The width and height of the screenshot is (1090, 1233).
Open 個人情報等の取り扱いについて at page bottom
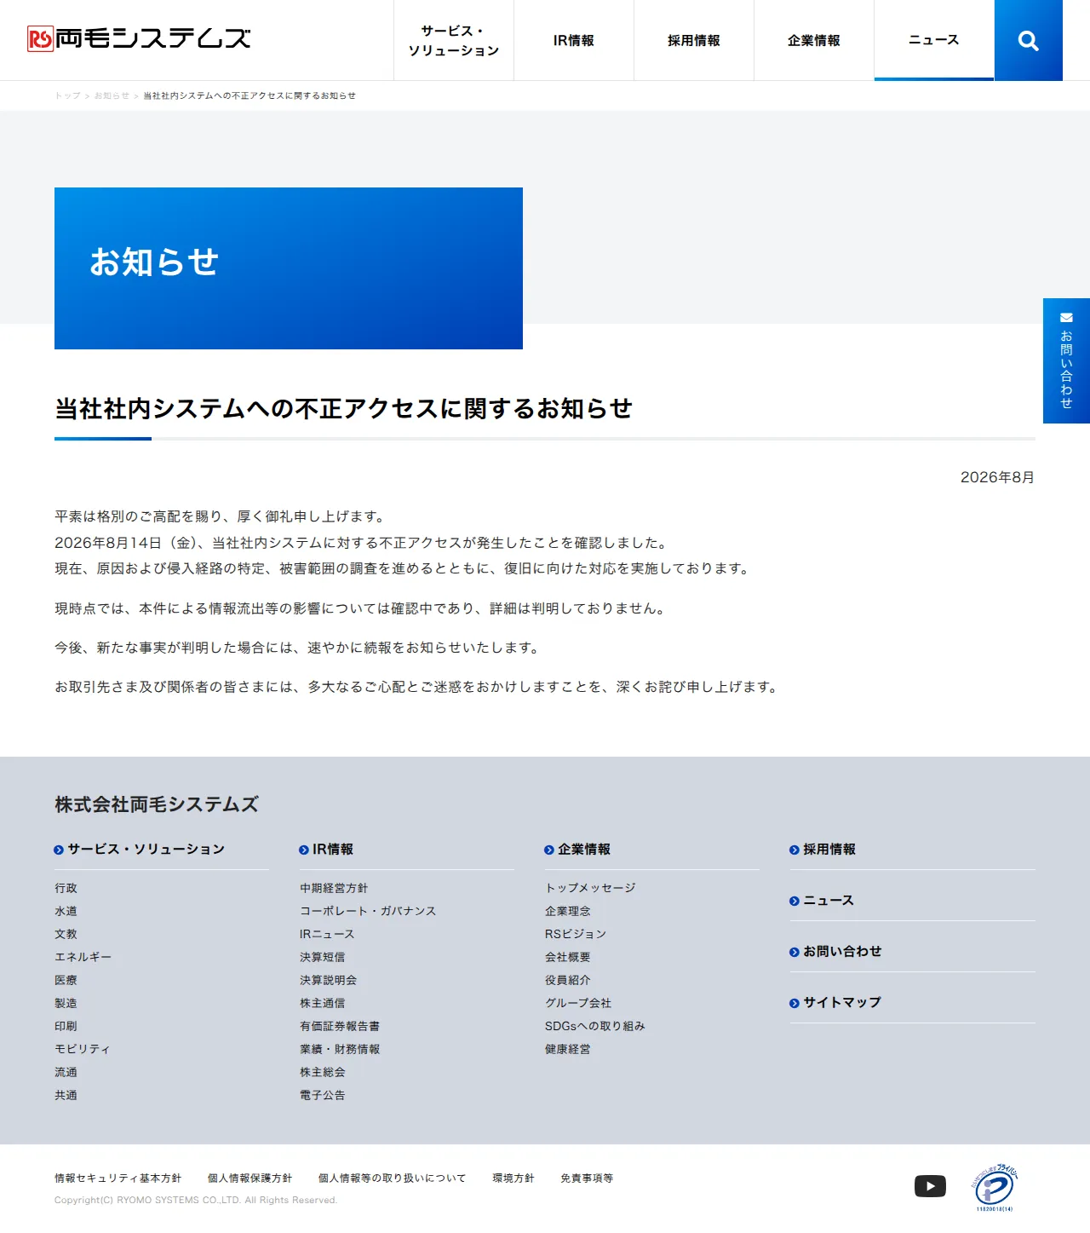(392, 1178)
